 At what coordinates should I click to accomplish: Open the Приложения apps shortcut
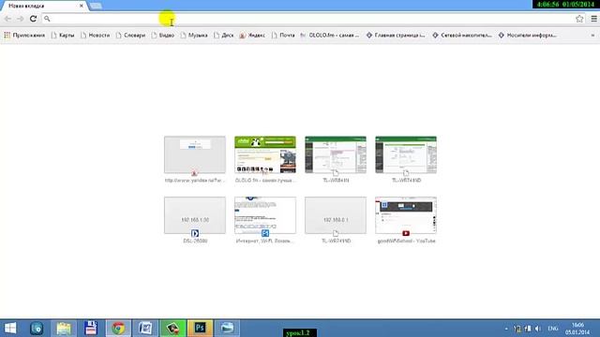click(x=24, y=36)
